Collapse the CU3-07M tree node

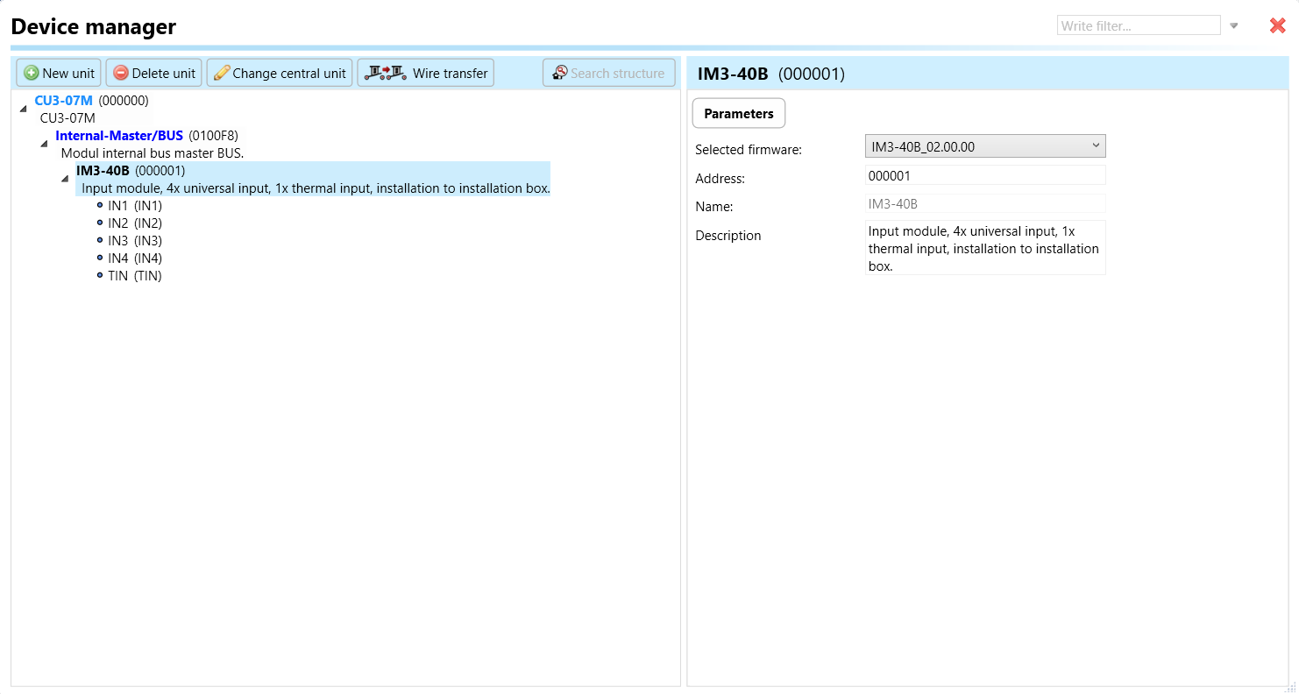click(24, 109)
